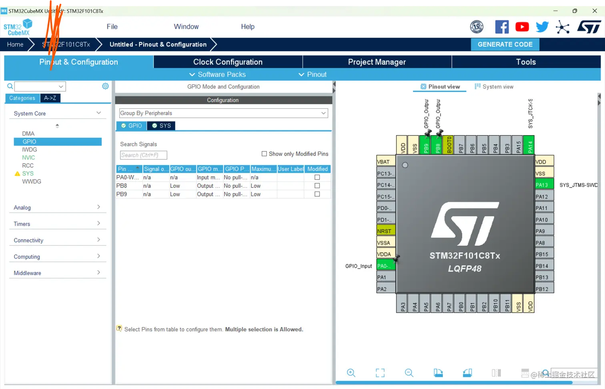Expand the Analog category
Viewport: 605px width, 389px height.
[58, 207]
